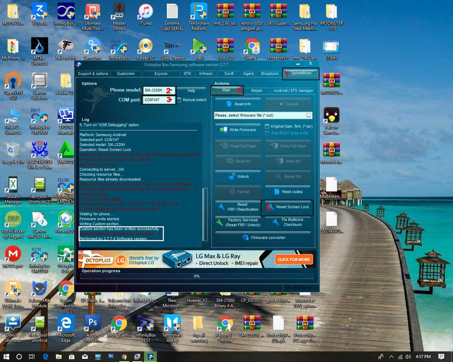Open File Explorer from the taskbar
This screenshot has height=362, width=453.
[x=58, y=357]
